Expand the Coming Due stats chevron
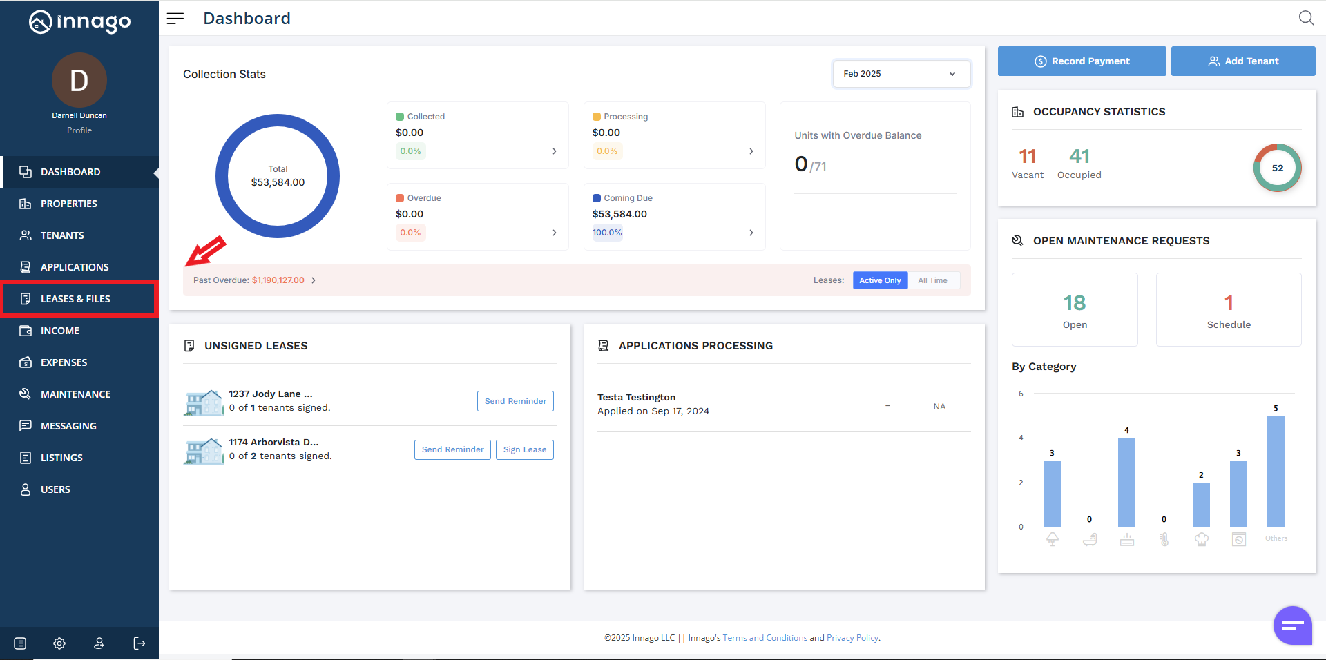This screenshot has width=1326, height=660. coord(751,233)
